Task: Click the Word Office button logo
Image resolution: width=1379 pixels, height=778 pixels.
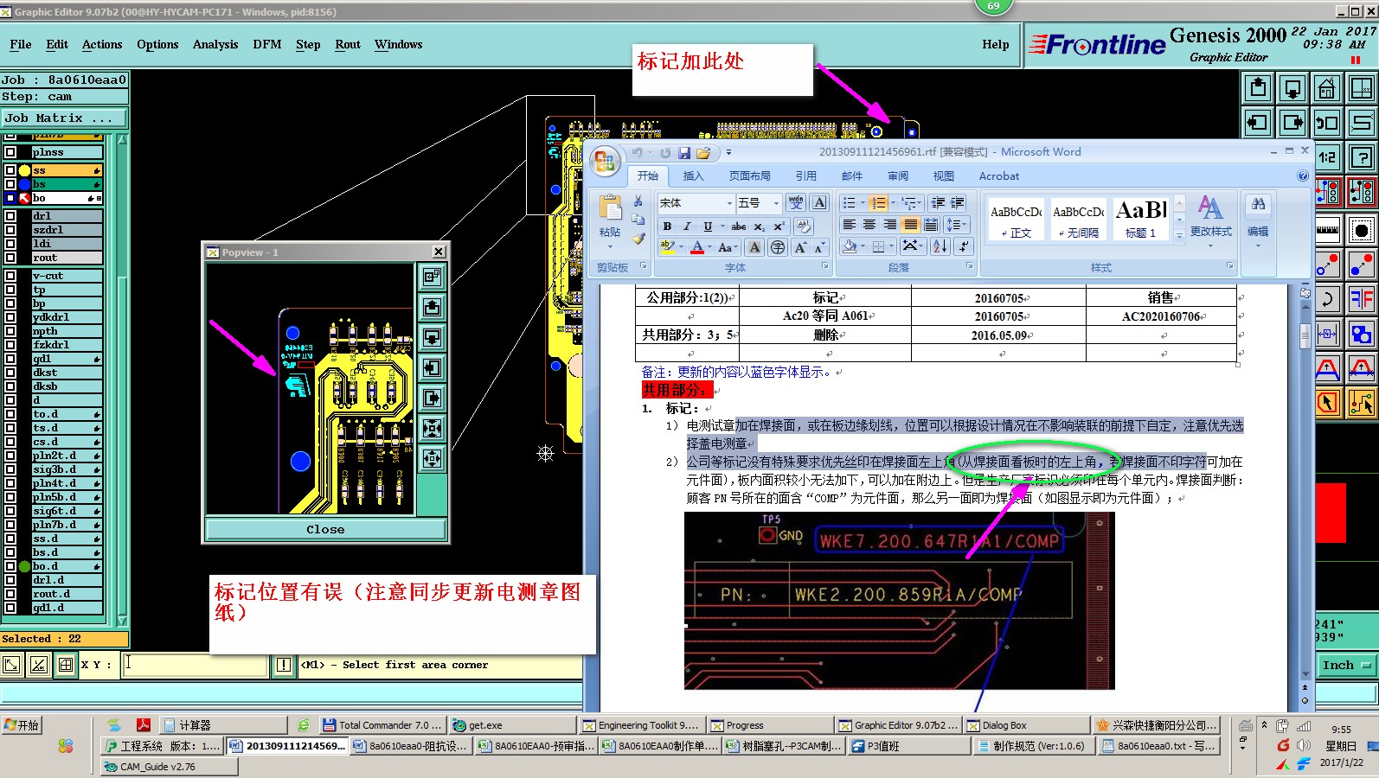Action: click(x=605, y=160)
